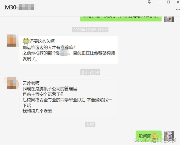
Task: Close the chat window
Action: (x=178, y=2)
